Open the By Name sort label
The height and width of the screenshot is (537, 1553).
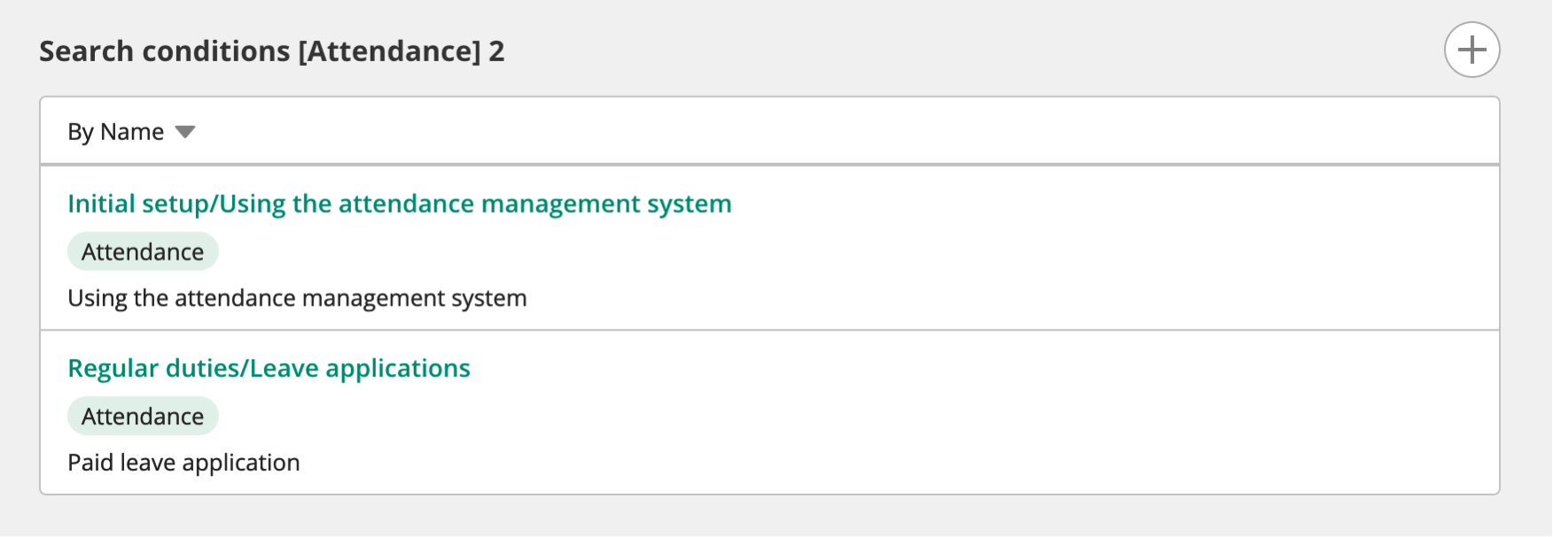coord(115,132)
